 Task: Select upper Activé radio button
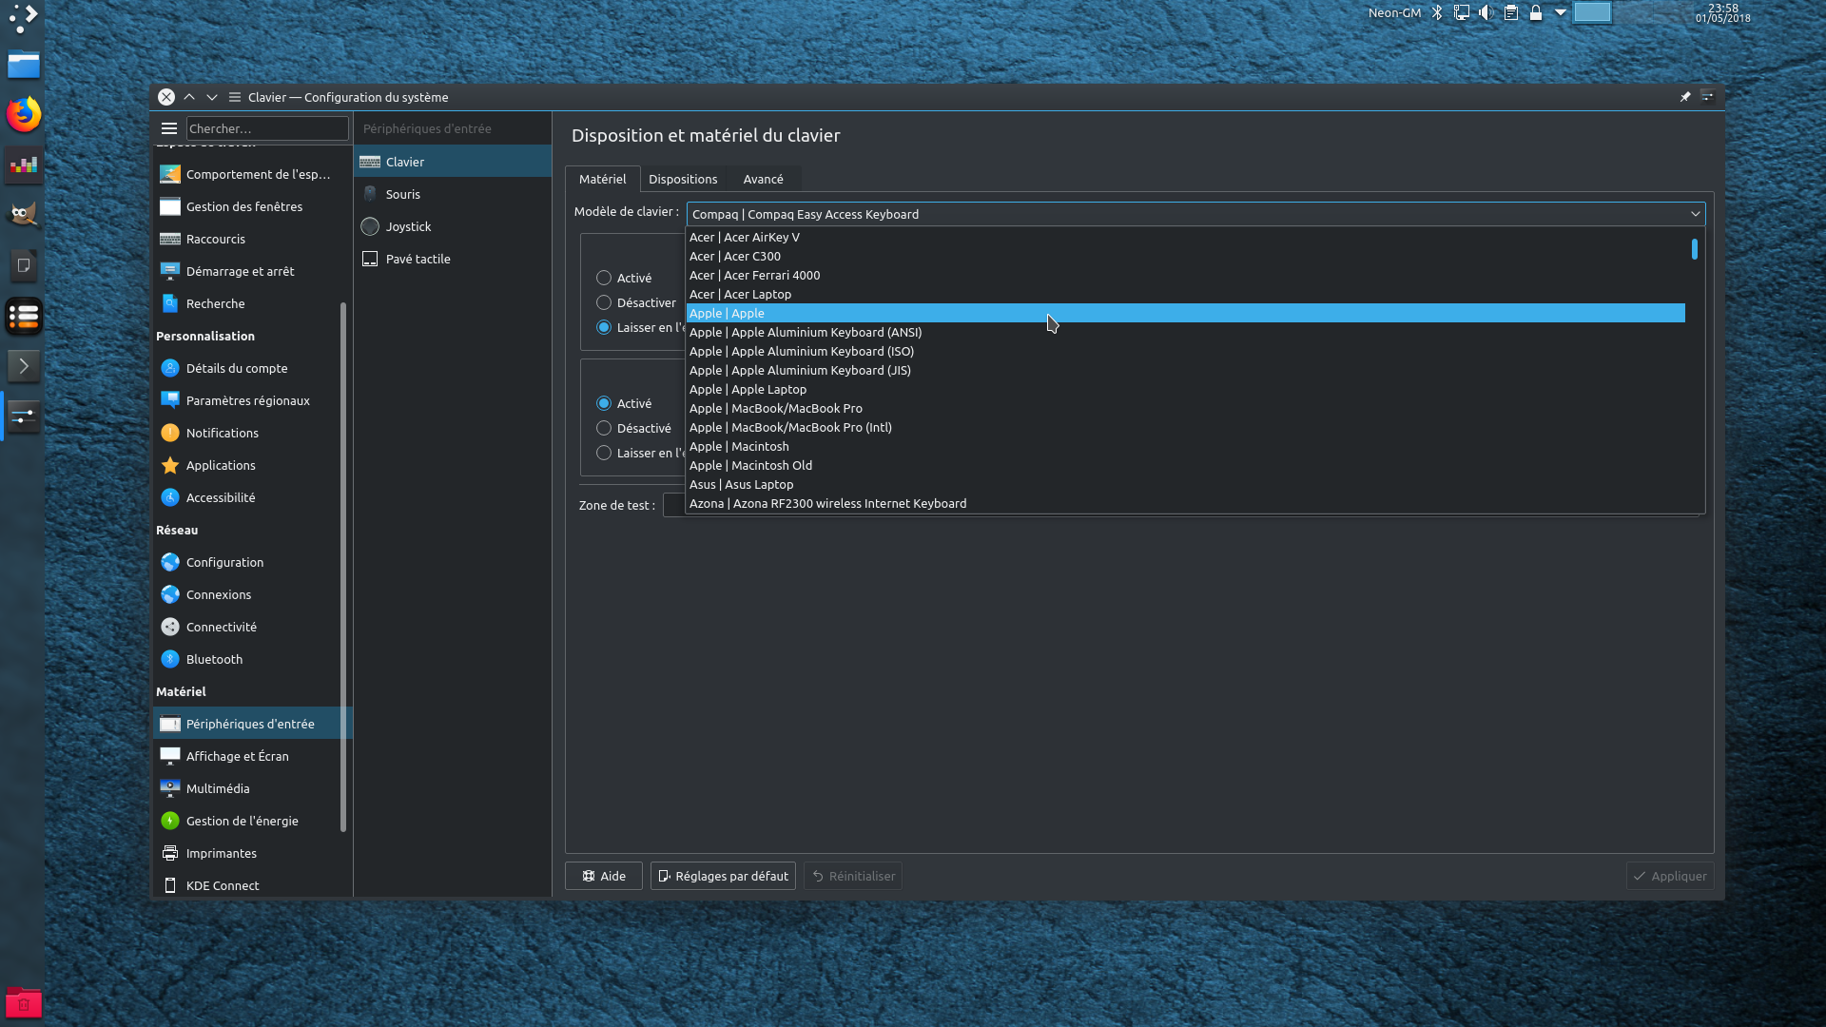604,278
